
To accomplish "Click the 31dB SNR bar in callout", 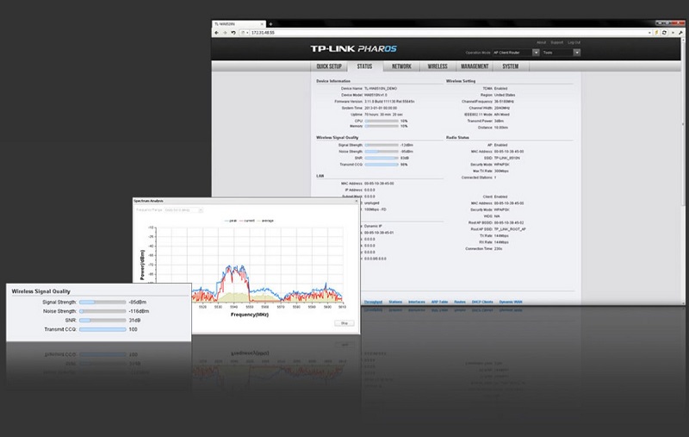I will click(102, 321).
